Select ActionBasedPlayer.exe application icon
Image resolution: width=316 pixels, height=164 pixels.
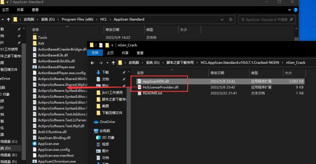(x=35, y=67)
